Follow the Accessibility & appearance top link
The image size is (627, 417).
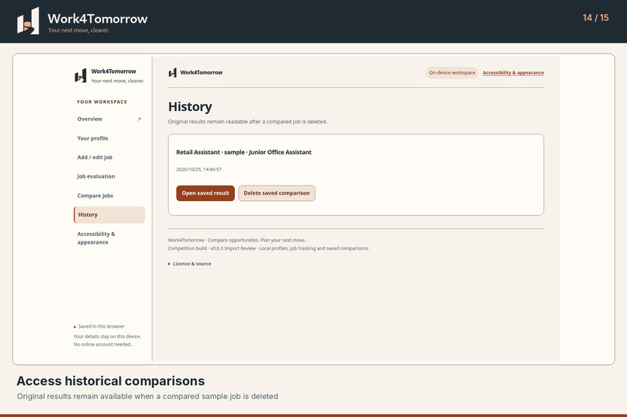(x=513, y=73)
